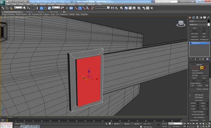Open the selection filter All dropdown
The image size is (211, 128).
[x=18, y=8]
